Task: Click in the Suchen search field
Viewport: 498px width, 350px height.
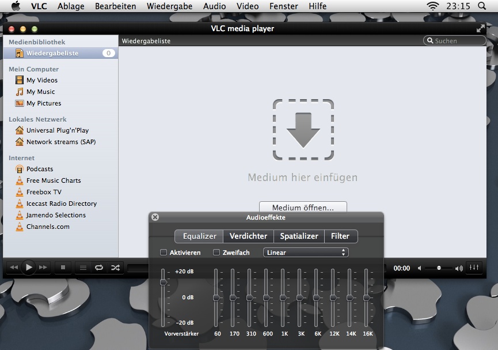Action: tap(458, 41)
